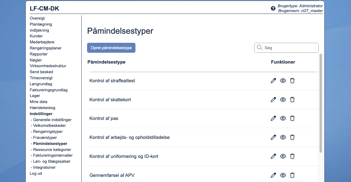The height and width of the screenshot is (182, 351).
Task: Delete the Kontrol af skattekort row
Action: (292, 100)
